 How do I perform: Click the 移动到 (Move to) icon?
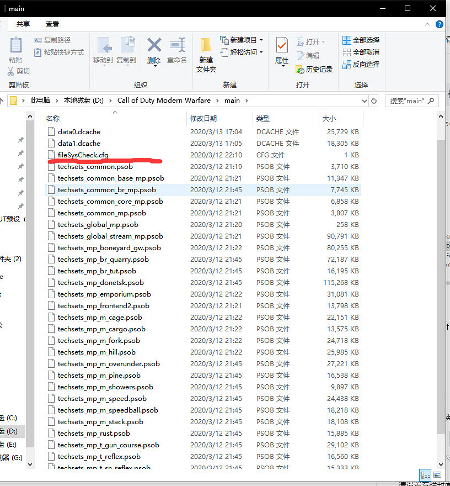(x=103, y=46)
